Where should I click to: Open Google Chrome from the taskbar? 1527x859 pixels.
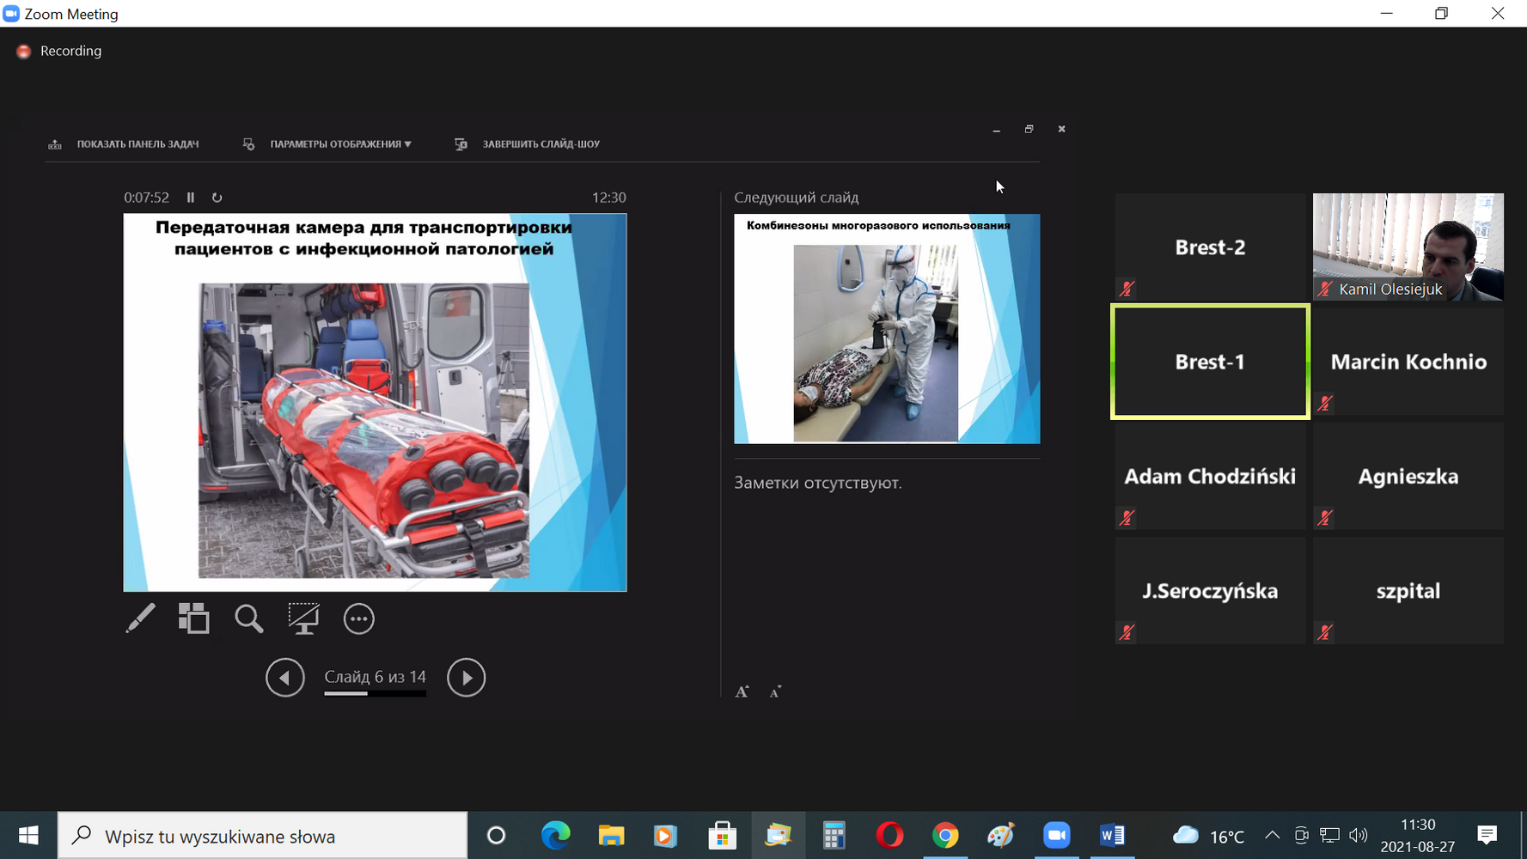[945, 836]
